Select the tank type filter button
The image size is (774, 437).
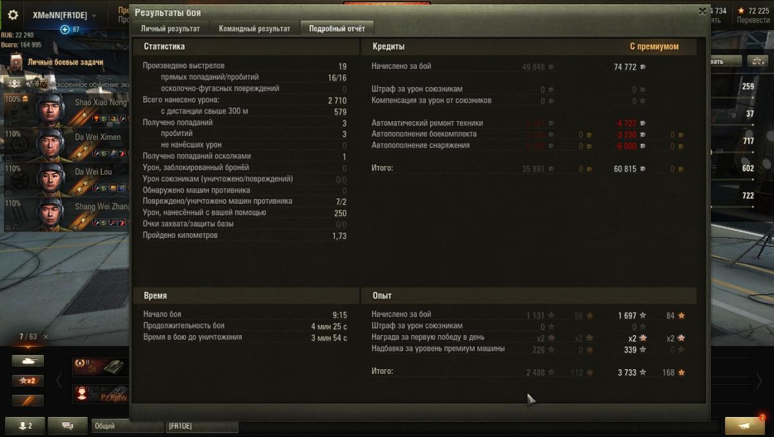(28, 361)
